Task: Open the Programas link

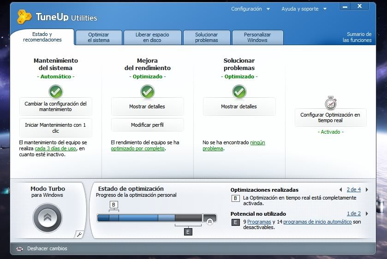Action: [x=259, y=222]
